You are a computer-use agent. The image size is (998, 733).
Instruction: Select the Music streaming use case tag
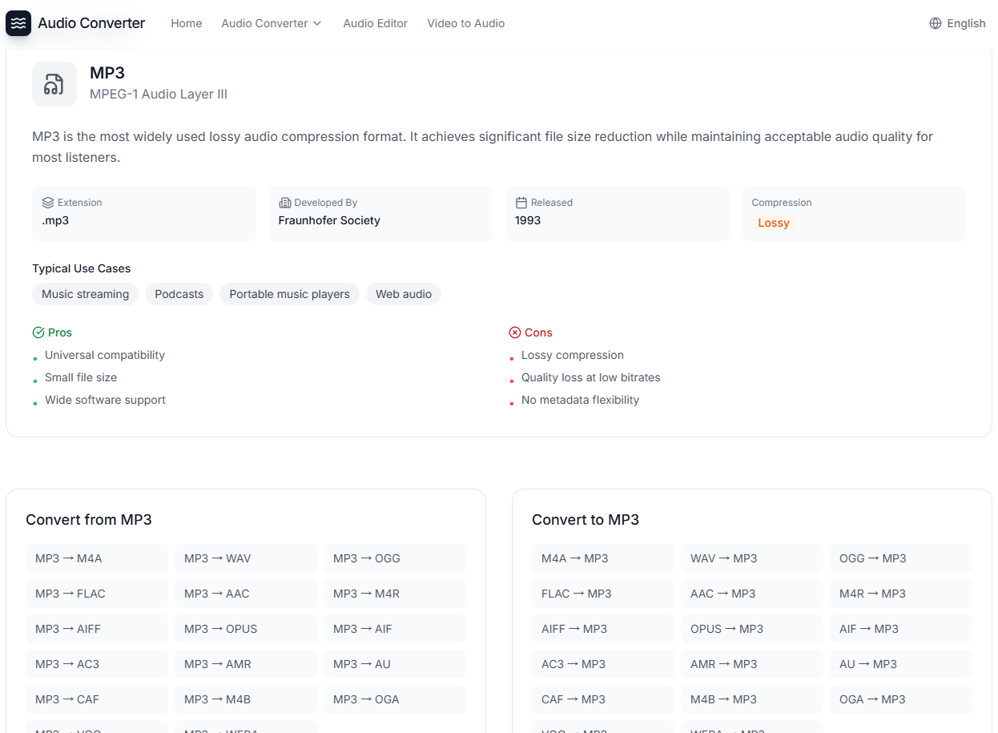click(x=85, y=294)
